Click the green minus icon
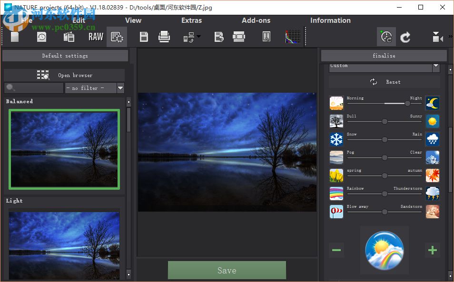454x282 pixels. point(336,250)
